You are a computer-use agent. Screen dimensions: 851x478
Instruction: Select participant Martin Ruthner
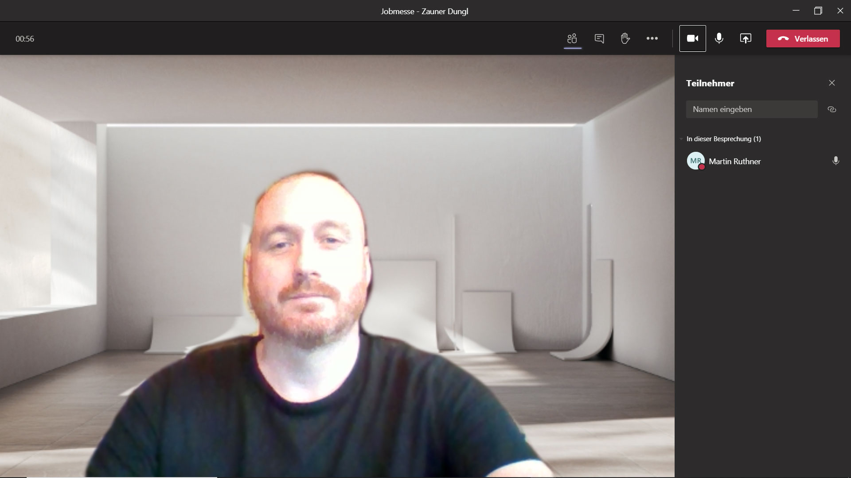(762, 161)
